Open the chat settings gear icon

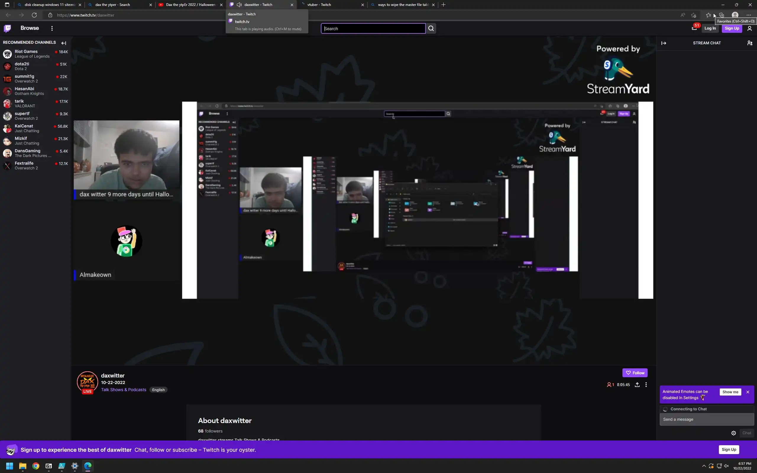[x=733, y=433]
